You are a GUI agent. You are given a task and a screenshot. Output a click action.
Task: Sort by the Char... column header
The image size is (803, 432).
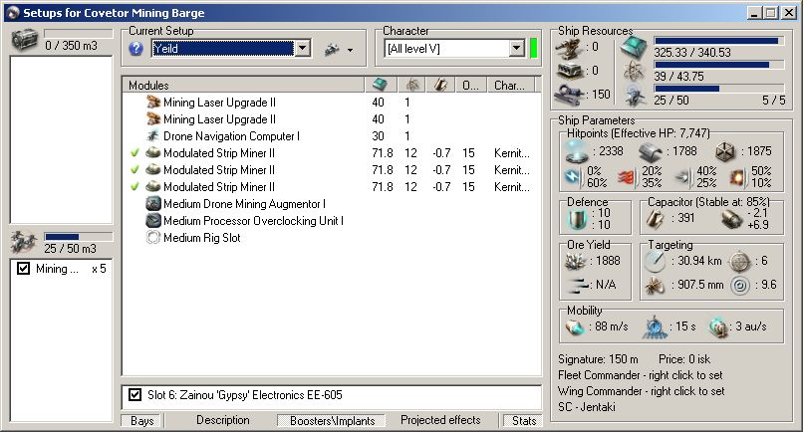pyautogui.click(x=510, y=85)
